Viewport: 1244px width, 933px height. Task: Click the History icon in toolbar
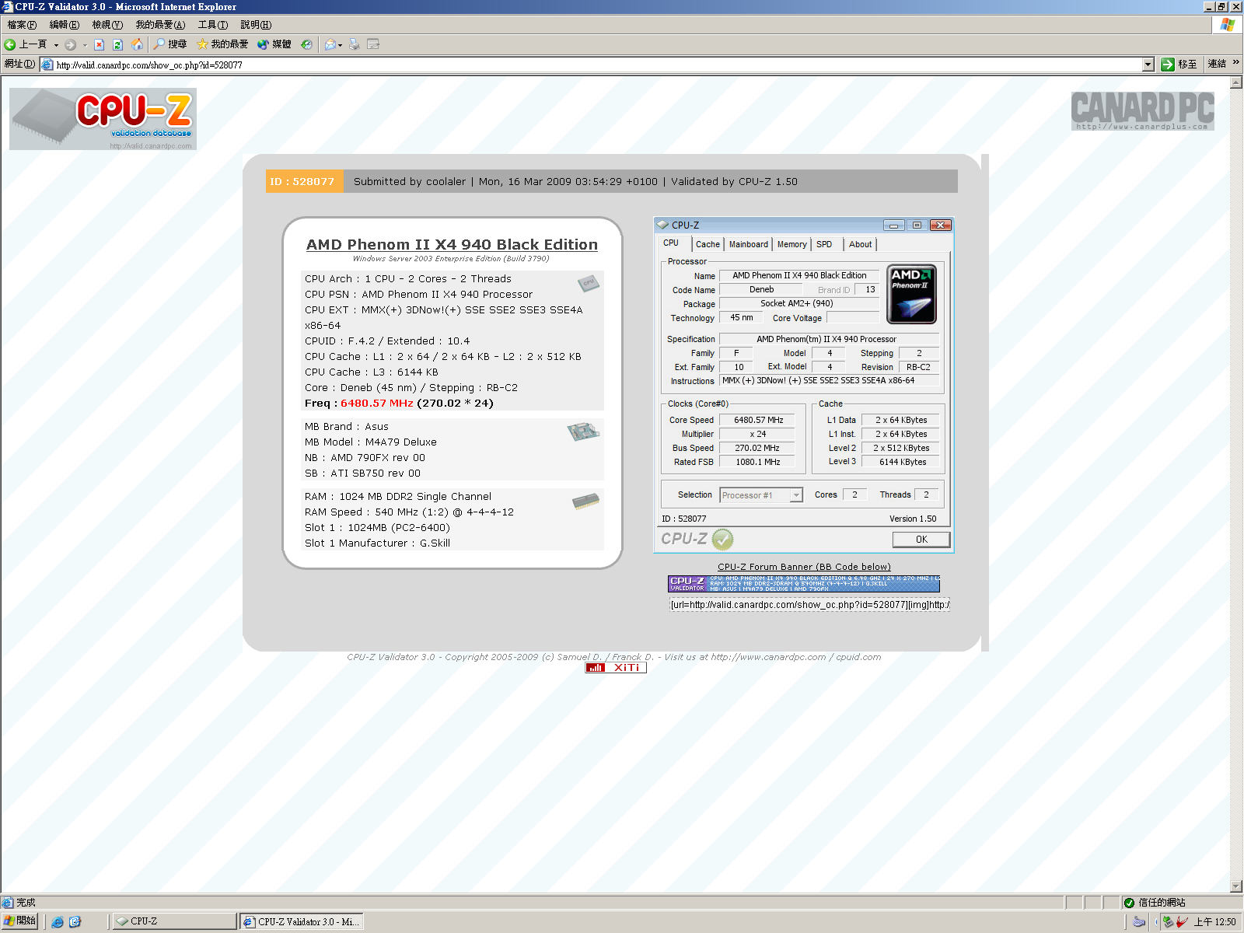[x=306, y=44]
